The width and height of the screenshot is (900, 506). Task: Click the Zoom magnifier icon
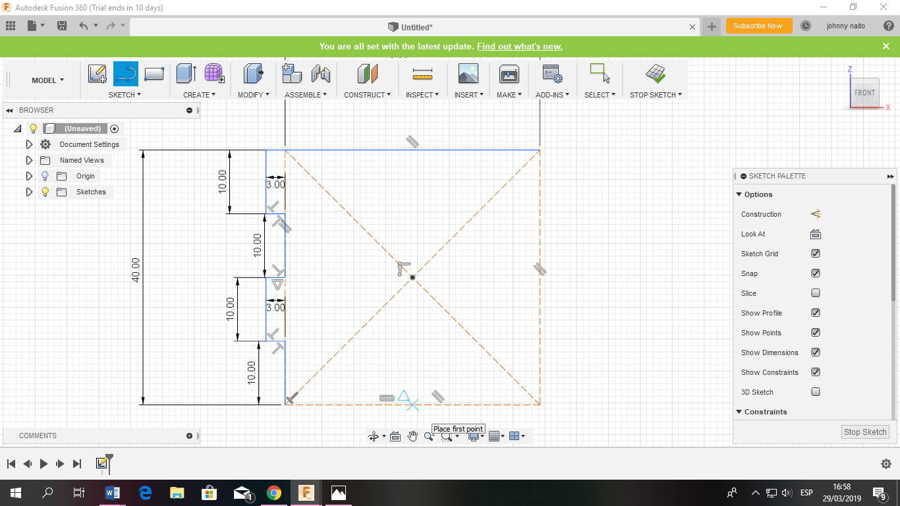point(428,436)
